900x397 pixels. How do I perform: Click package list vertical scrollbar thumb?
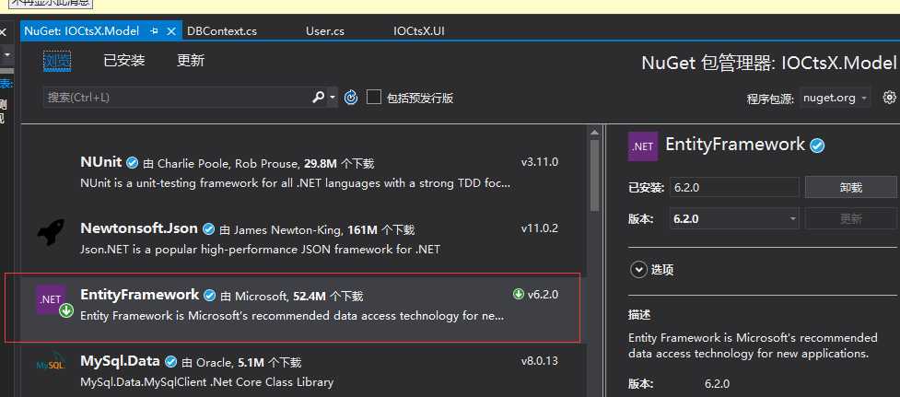[594, 175]
